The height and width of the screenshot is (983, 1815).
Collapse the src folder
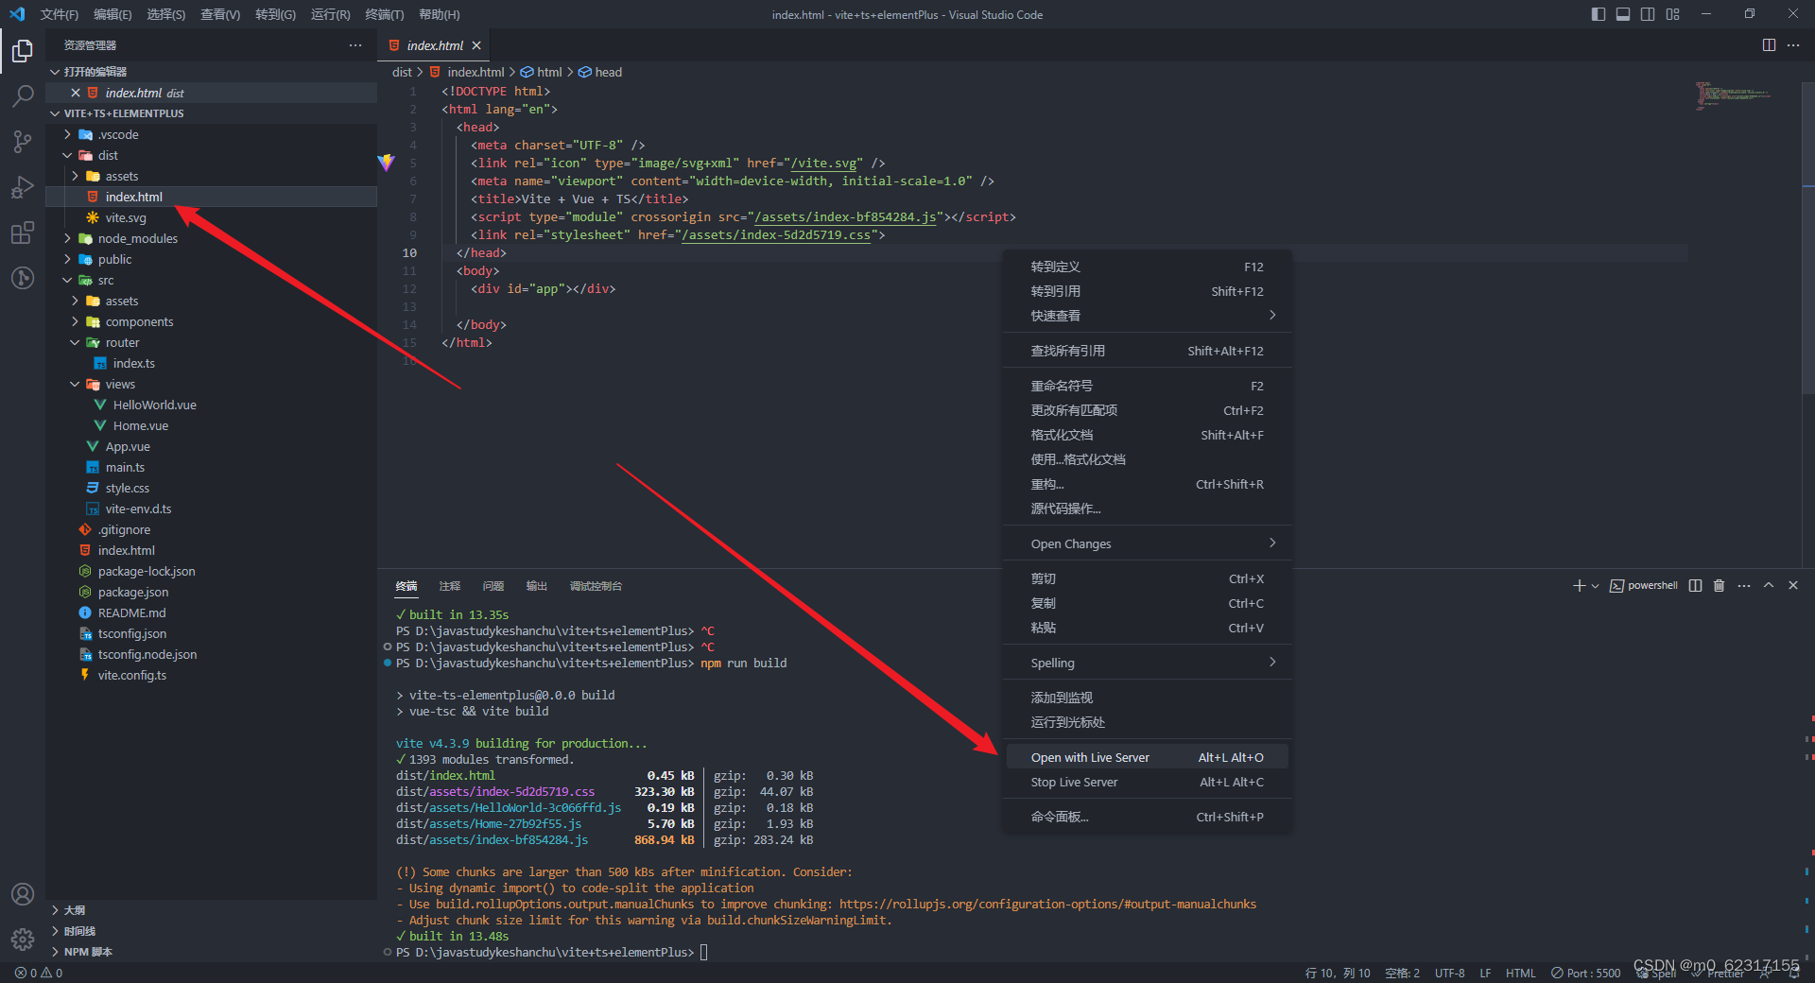coord(106,280)
